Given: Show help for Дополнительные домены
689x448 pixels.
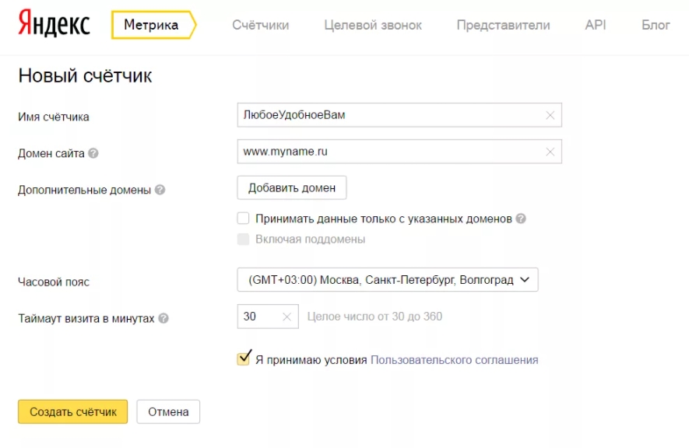Looking at the screenshot, I should (160, 190).
